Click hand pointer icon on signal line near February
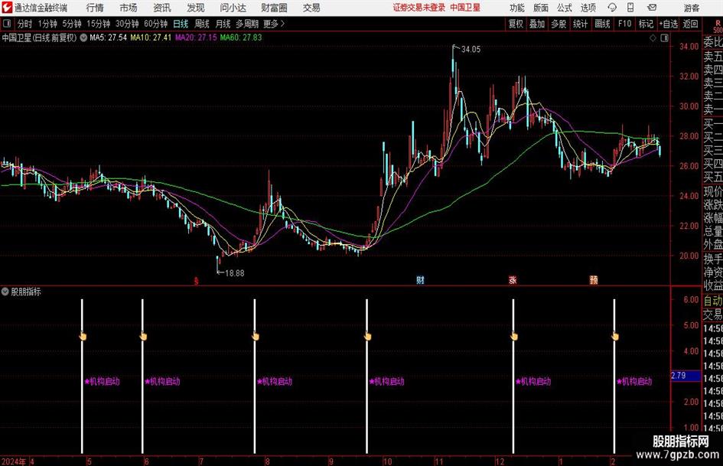 click(x=614, y=336)
